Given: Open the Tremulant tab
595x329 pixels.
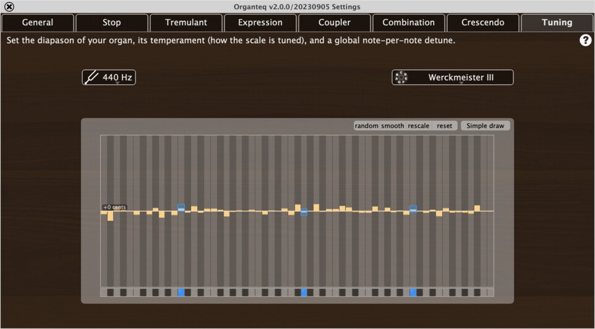Looking at the screenshot, I should tap(186, 23).
